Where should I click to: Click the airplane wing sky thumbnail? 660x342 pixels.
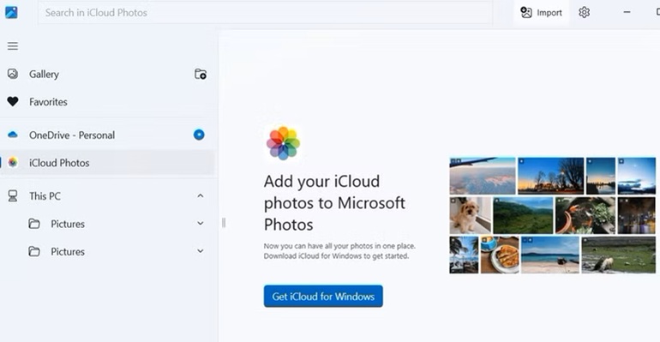coord(483,176)
